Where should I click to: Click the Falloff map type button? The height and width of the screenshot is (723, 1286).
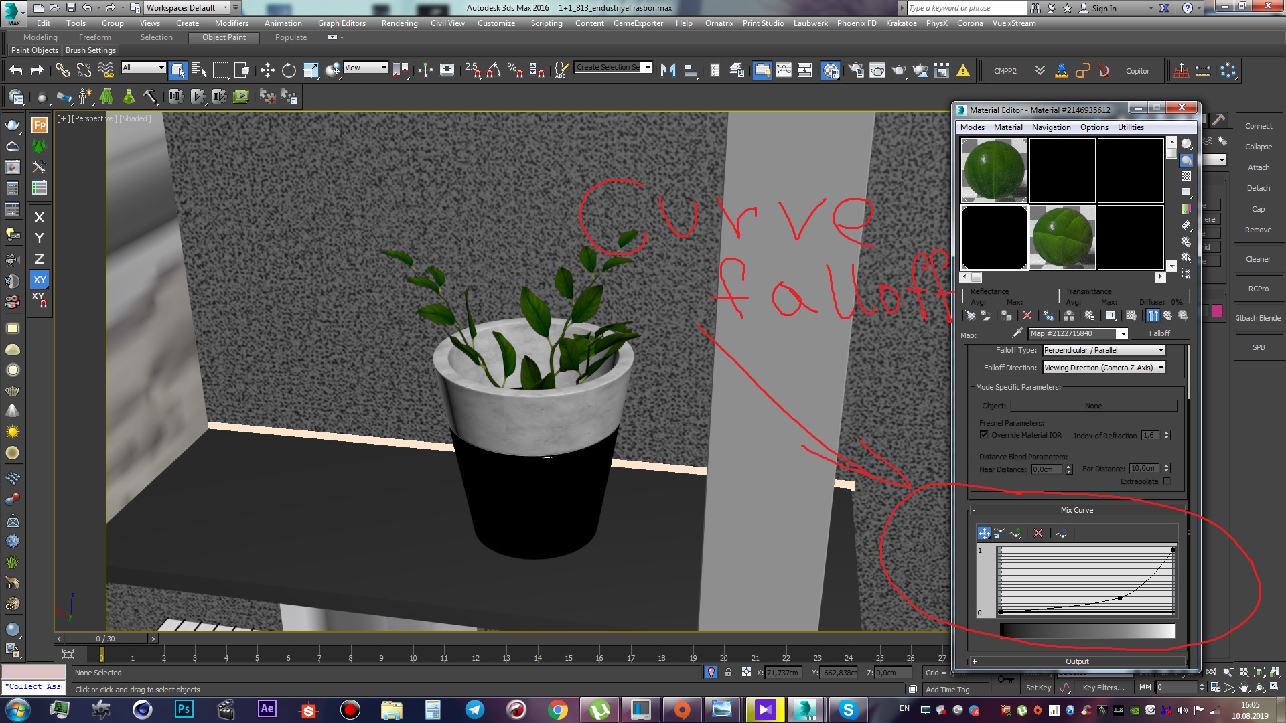(1159, 333)
